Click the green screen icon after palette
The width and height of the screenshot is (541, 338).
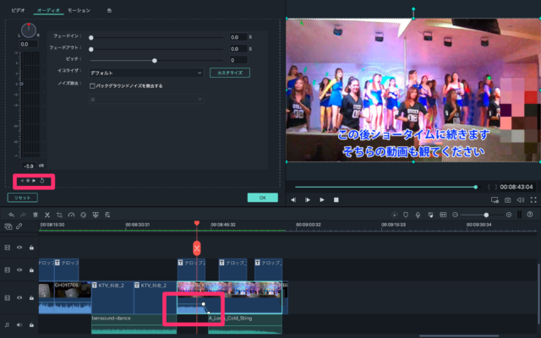click(96, 215)
